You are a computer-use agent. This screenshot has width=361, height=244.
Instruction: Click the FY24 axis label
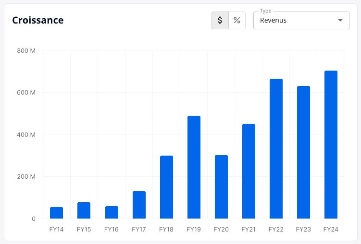331,229
